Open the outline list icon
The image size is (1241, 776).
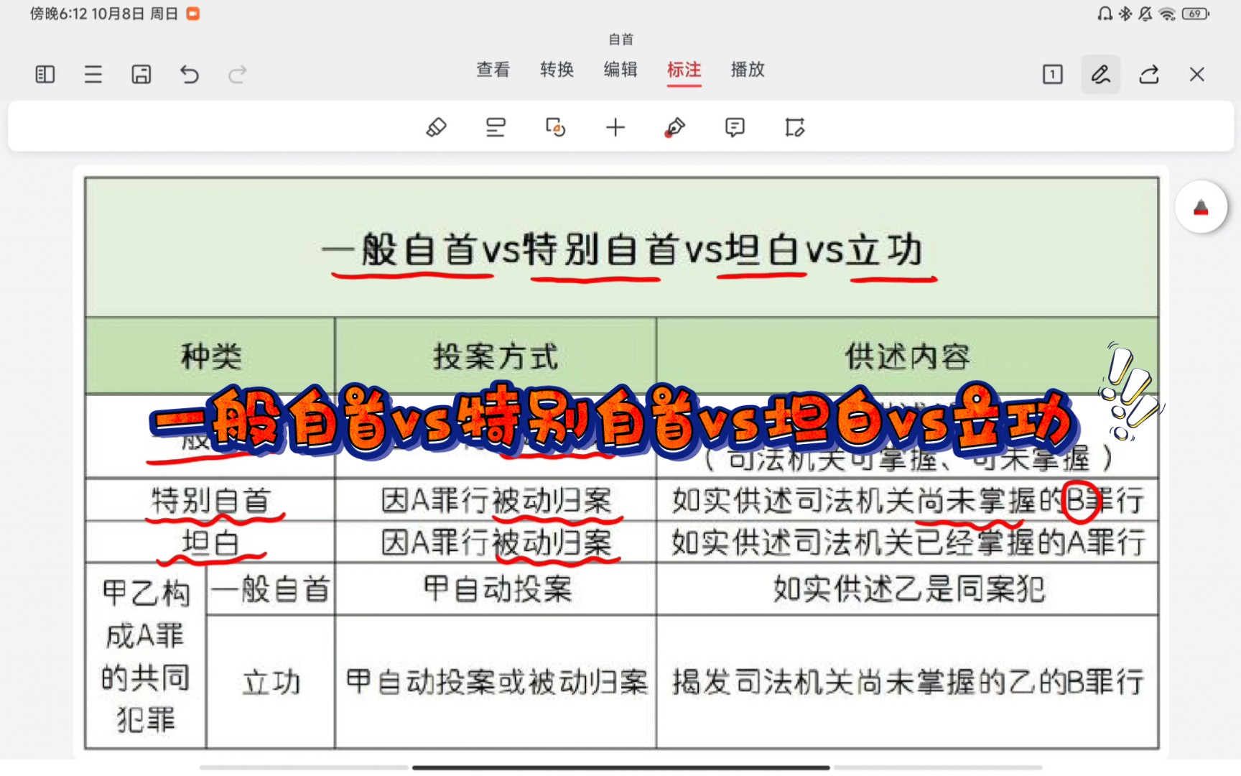pyautogui.click(x=93, y=74)
